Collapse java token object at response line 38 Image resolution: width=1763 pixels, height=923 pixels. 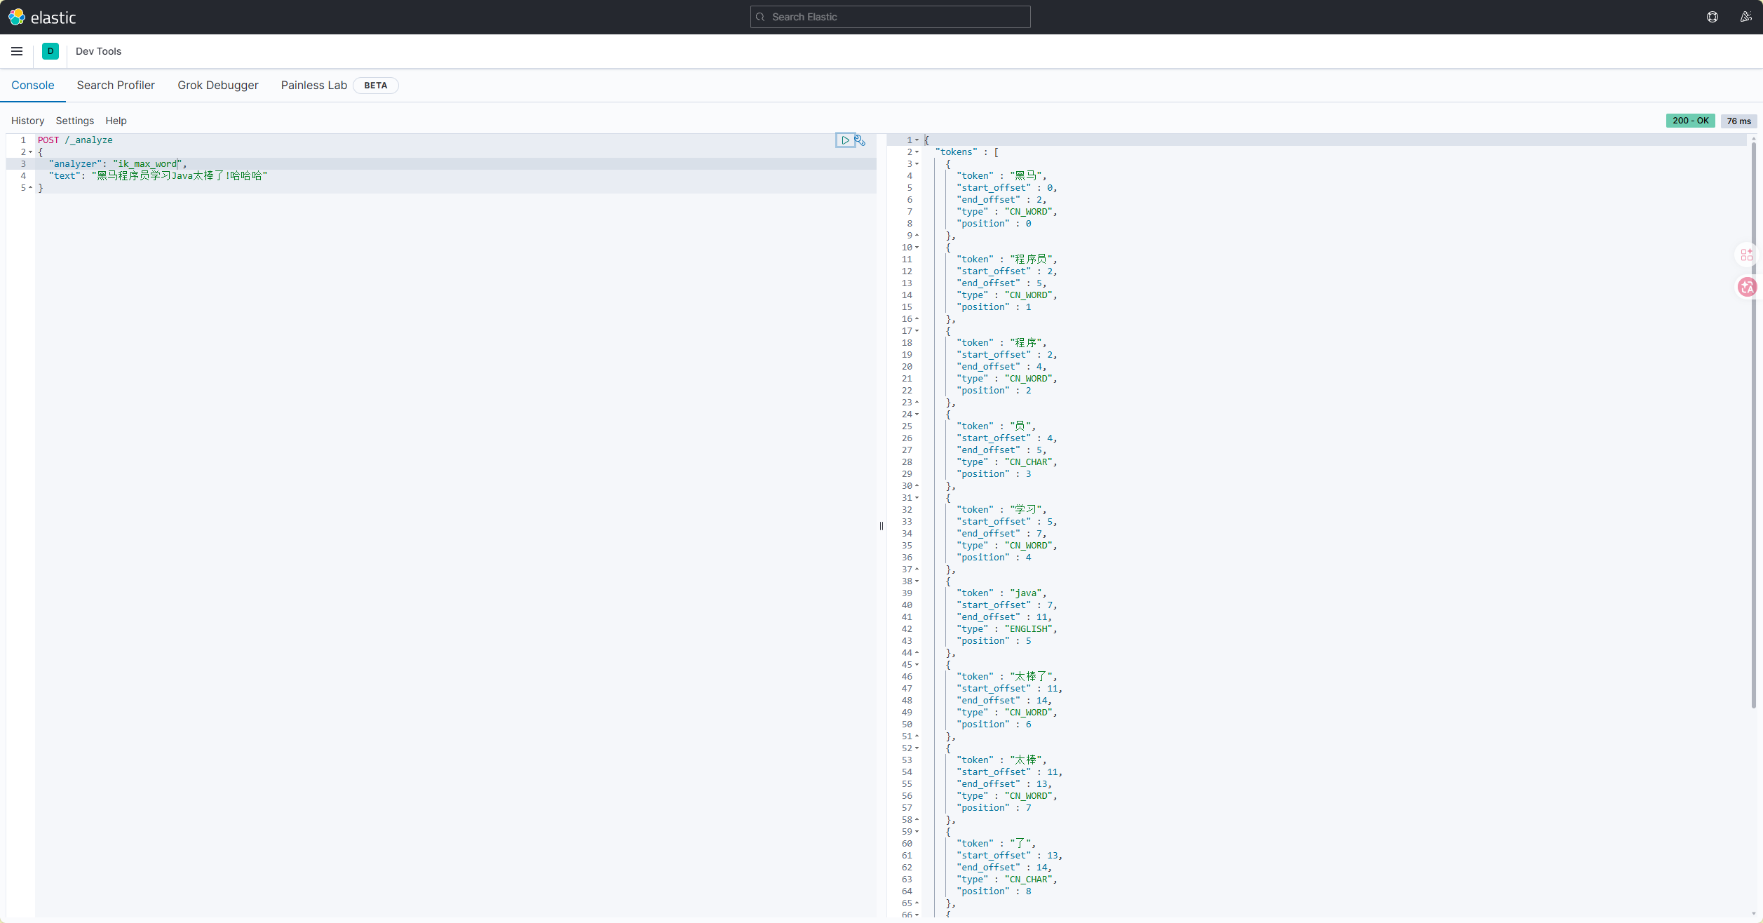917,581
